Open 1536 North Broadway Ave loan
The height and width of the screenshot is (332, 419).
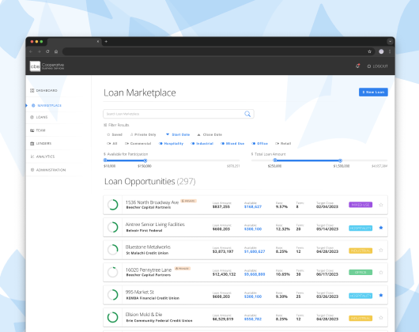coord(245,205)
